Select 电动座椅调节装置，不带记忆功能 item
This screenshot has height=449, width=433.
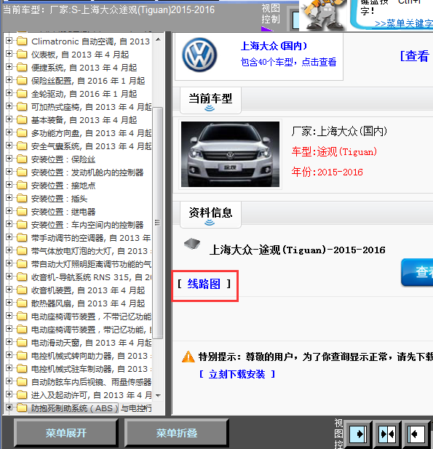[x=92, y=317]
